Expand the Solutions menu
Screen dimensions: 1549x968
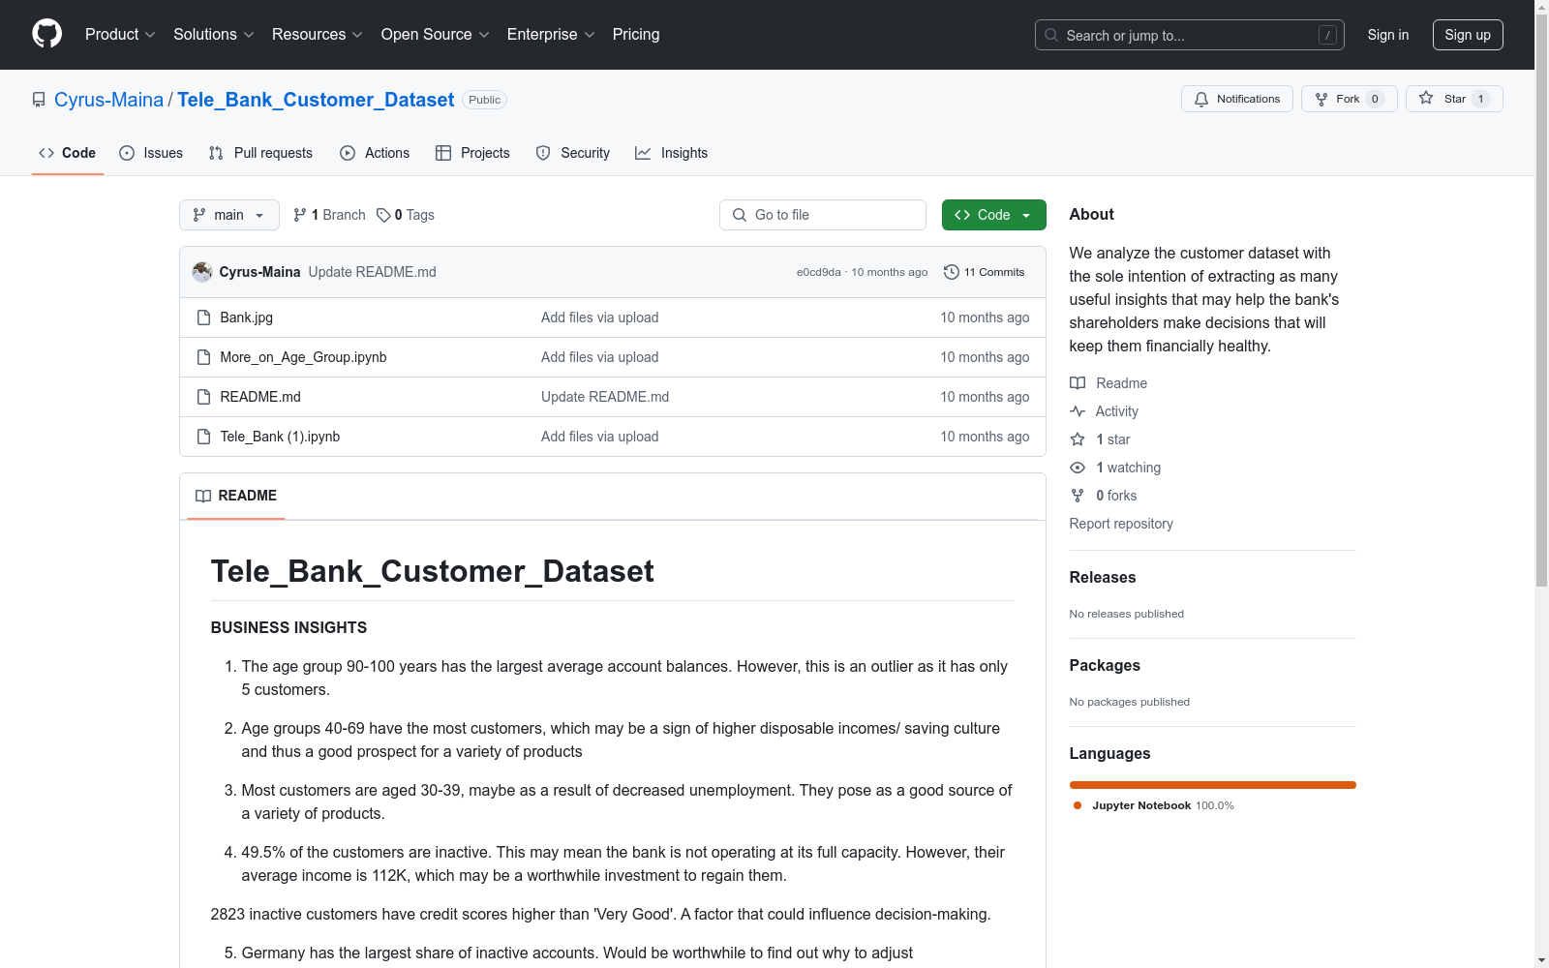pos(214,35)
